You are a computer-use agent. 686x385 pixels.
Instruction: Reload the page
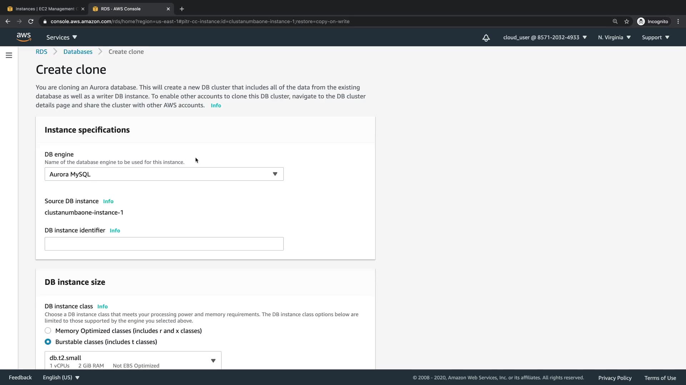[31, 21]
